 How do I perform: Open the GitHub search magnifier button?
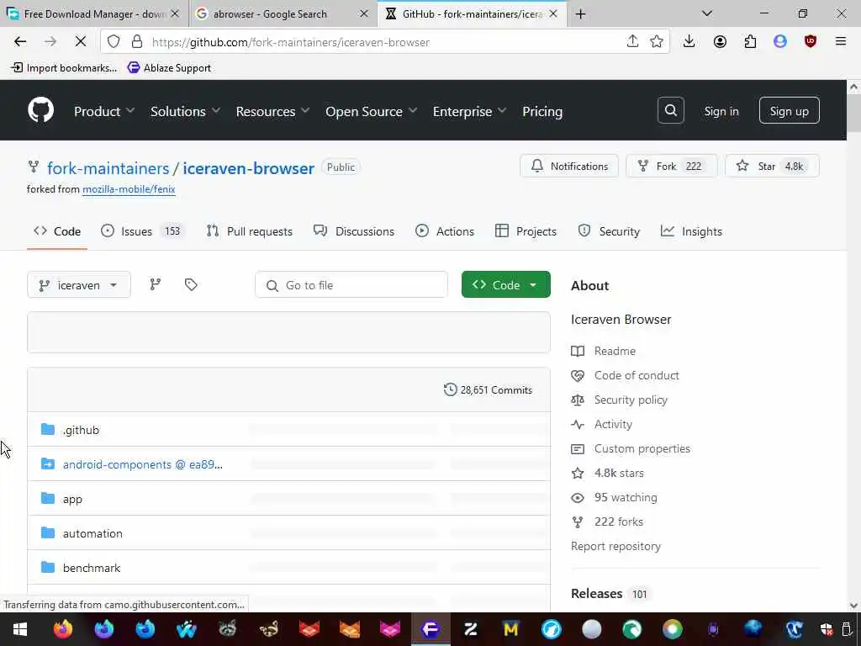[x=670, y=110]
